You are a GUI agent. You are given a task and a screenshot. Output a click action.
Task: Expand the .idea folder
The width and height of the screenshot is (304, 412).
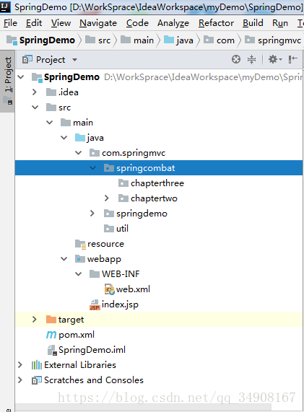tap(35, 92)
